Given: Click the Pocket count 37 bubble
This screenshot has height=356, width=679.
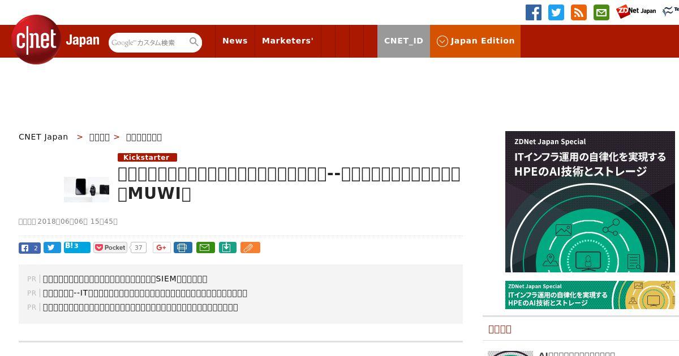Looking at the screenshot, I should 139,248.
